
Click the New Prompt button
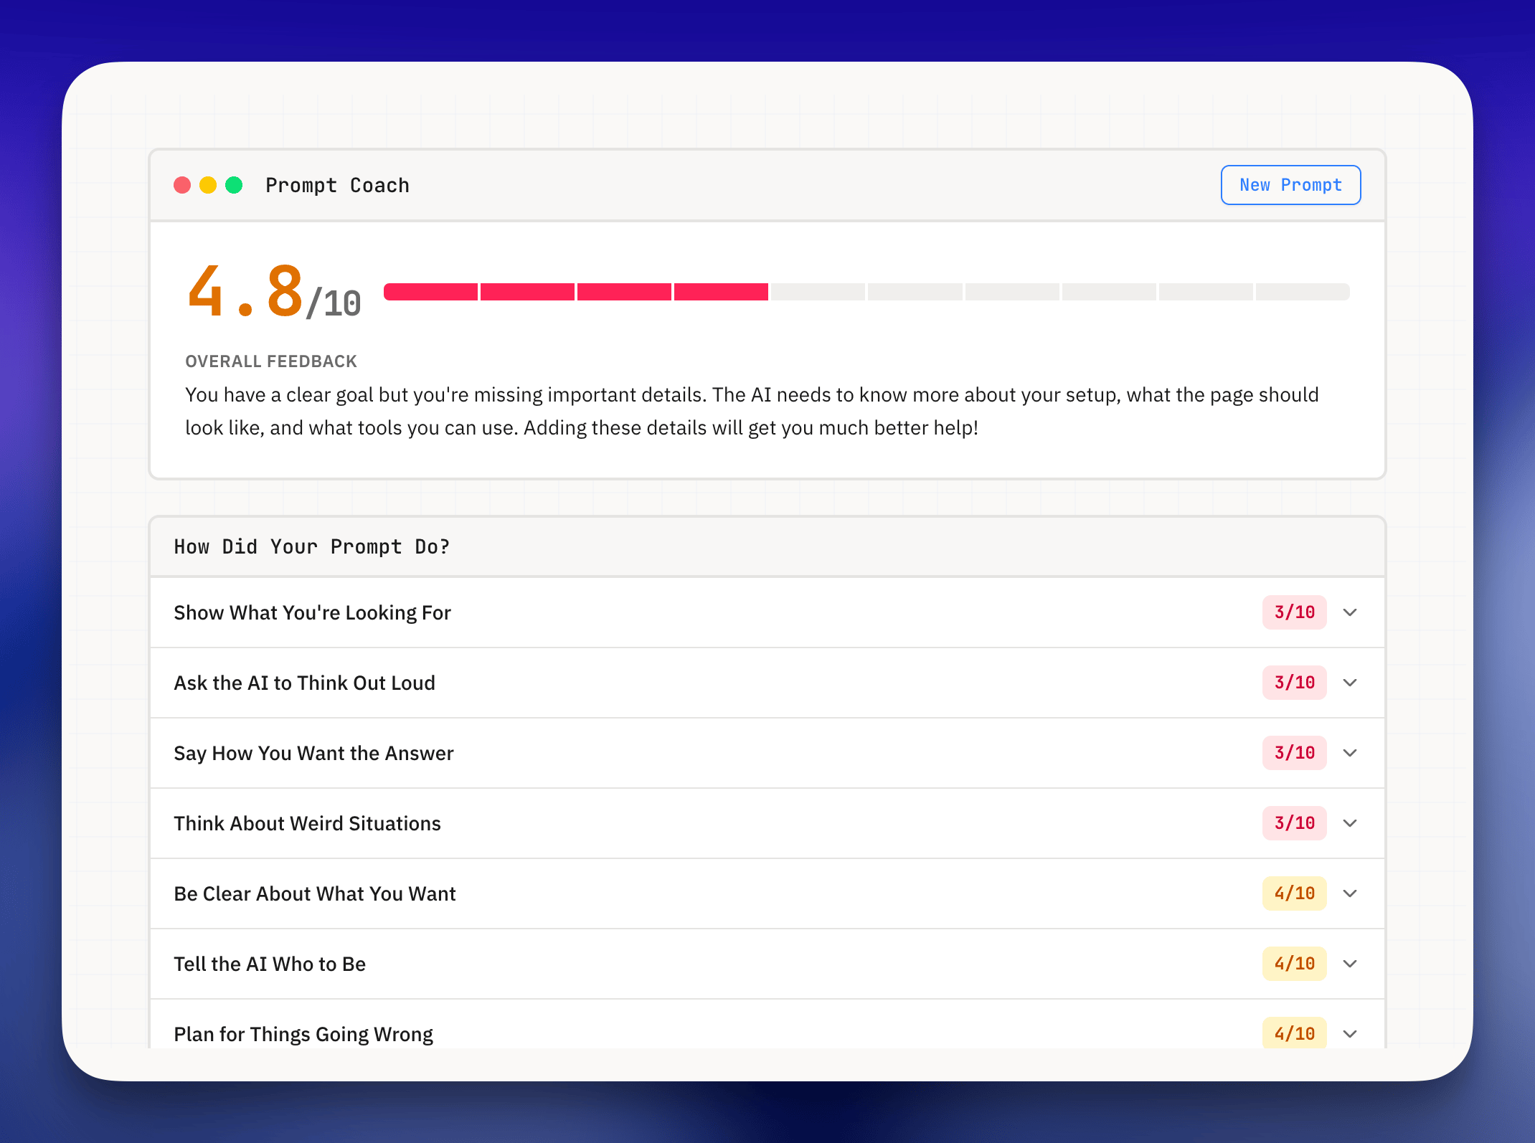coord(1290,185)
